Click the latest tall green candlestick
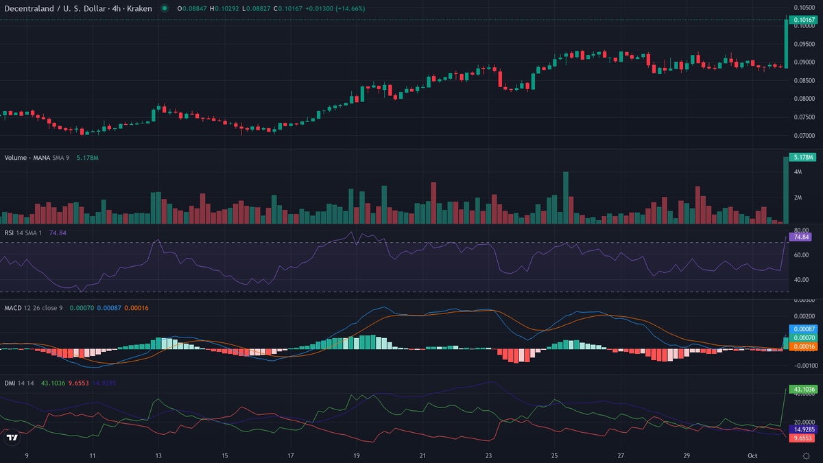The width and height of the screenshot is (823, 463). point(785,43)
